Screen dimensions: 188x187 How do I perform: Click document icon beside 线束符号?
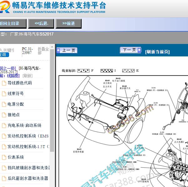[x=4, y=94]
